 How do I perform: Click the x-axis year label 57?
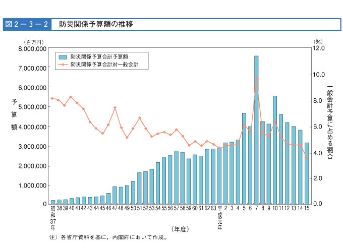[x=177, y=208]
